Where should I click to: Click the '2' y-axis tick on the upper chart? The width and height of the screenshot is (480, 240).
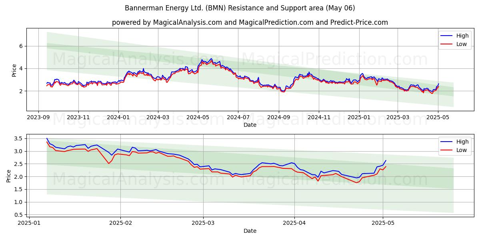tap(22, 91)
